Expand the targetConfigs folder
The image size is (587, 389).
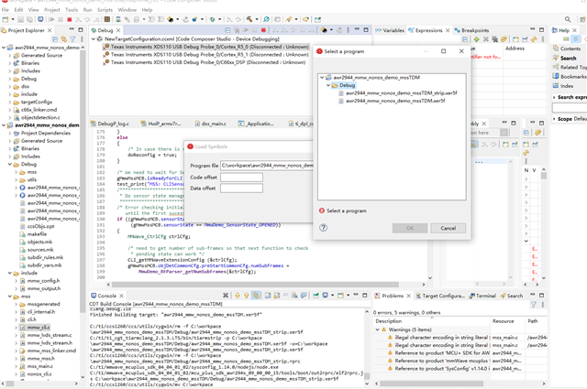tap(10, 102)
